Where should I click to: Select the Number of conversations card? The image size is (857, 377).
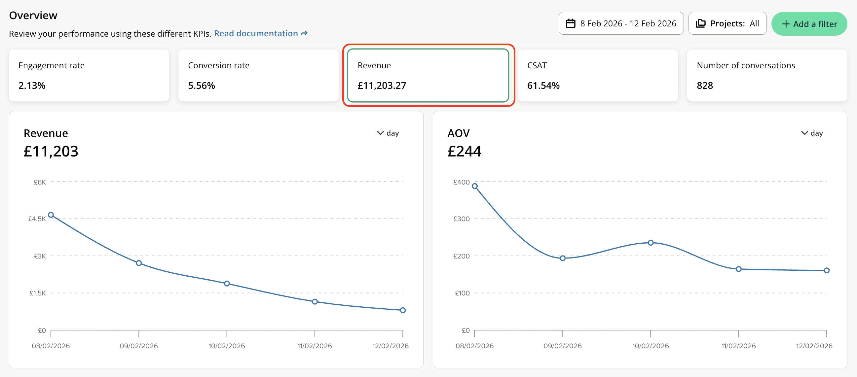(767, 76)
